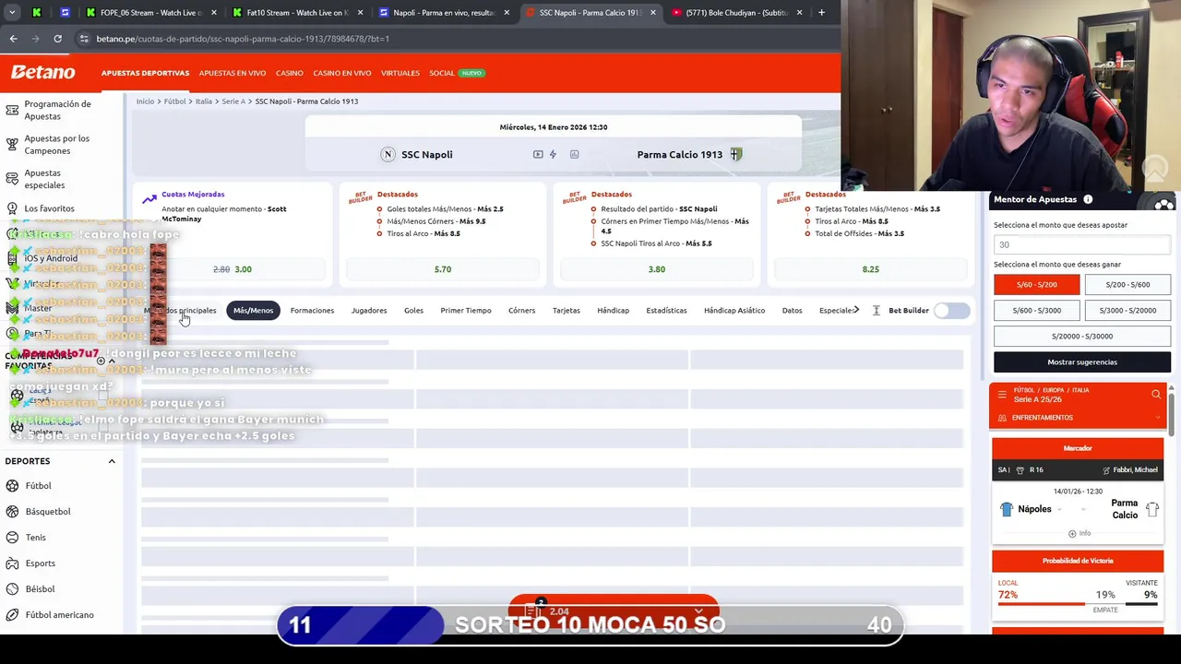
Task: Collapse the DEPORTES sidebar section
Action: [x=112, y=461]
